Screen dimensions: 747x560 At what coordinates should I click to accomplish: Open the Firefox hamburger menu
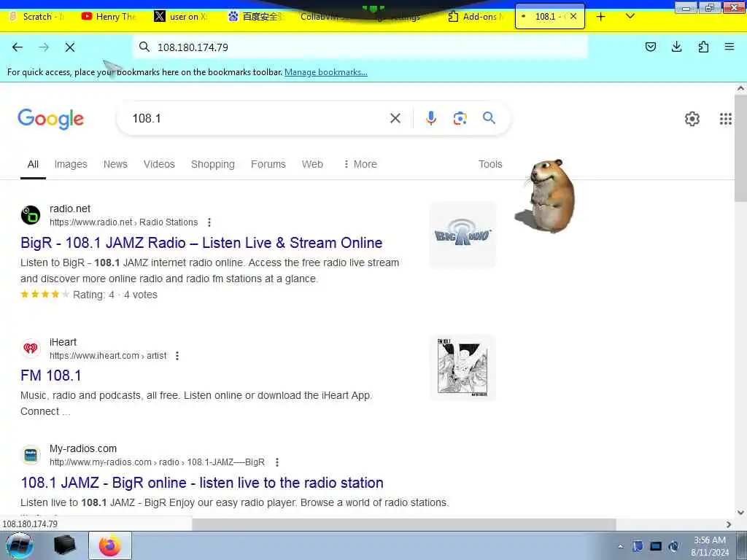pyautogui.click(x=729, y=47)
